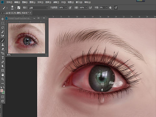The height and width of the screenshot is (117, 156).
Task: Open the 视图 (View) menu
Action: tap(71, 2)
